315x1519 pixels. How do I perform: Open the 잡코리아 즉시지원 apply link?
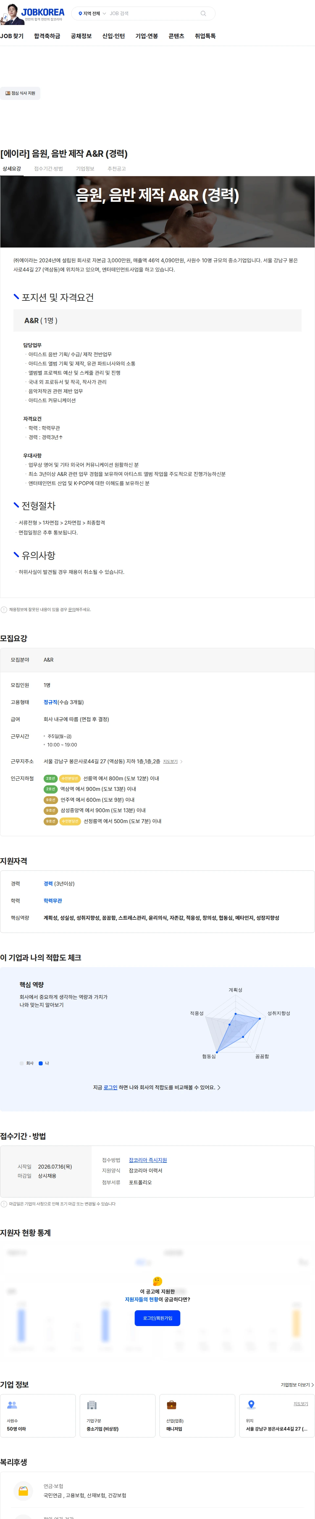pos(148,1160)
